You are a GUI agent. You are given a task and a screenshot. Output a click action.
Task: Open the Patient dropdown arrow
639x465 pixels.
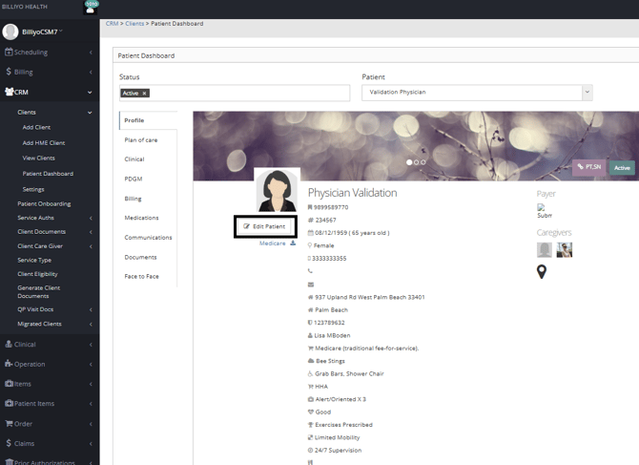[587, 93]
